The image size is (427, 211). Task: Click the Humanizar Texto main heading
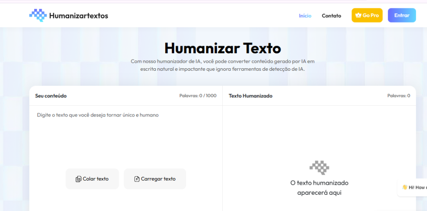pos(223,48)
